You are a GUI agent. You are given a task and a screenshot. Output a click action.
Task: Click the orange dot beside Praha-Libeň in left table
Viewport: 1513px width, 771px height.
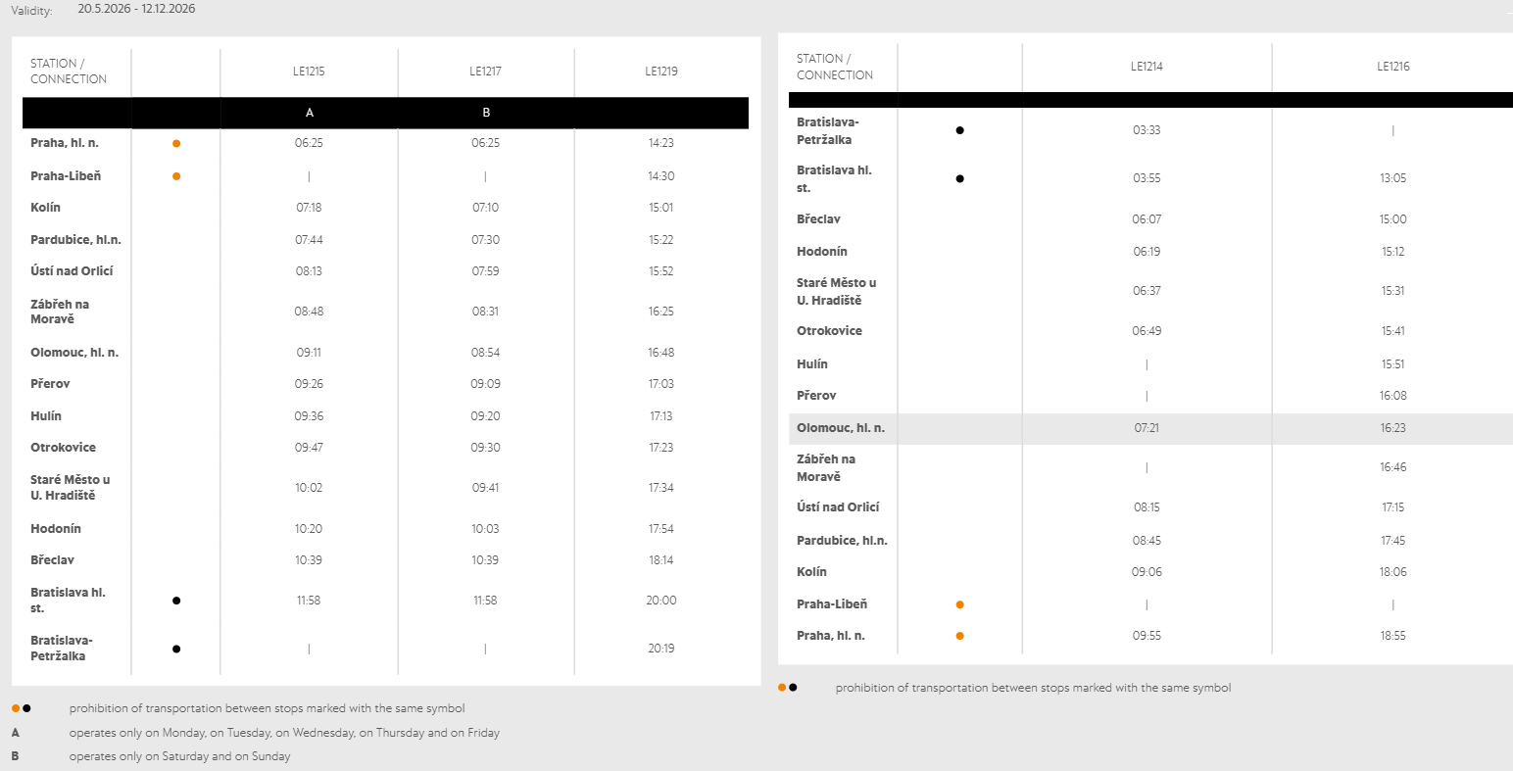[176, 176]
